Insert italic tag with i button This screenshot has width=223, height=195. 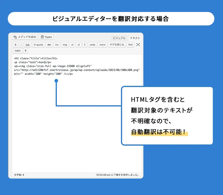pyautogui.click(x=21, y=45)
